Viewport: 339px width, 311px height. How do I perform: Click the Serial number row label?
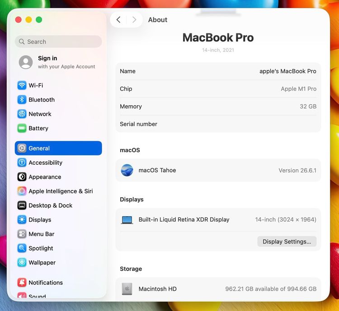click(x=139, y=124)
